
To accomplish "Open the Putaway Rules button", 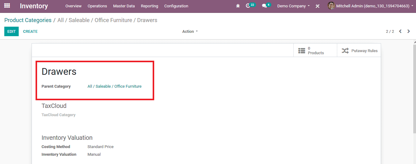I will (359, 50).
